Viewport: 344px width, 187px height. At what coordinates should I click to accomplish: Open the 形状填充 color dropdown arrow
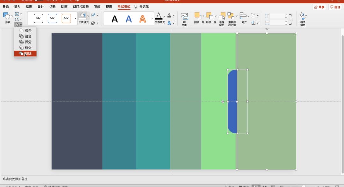click(x=88, y=16)
